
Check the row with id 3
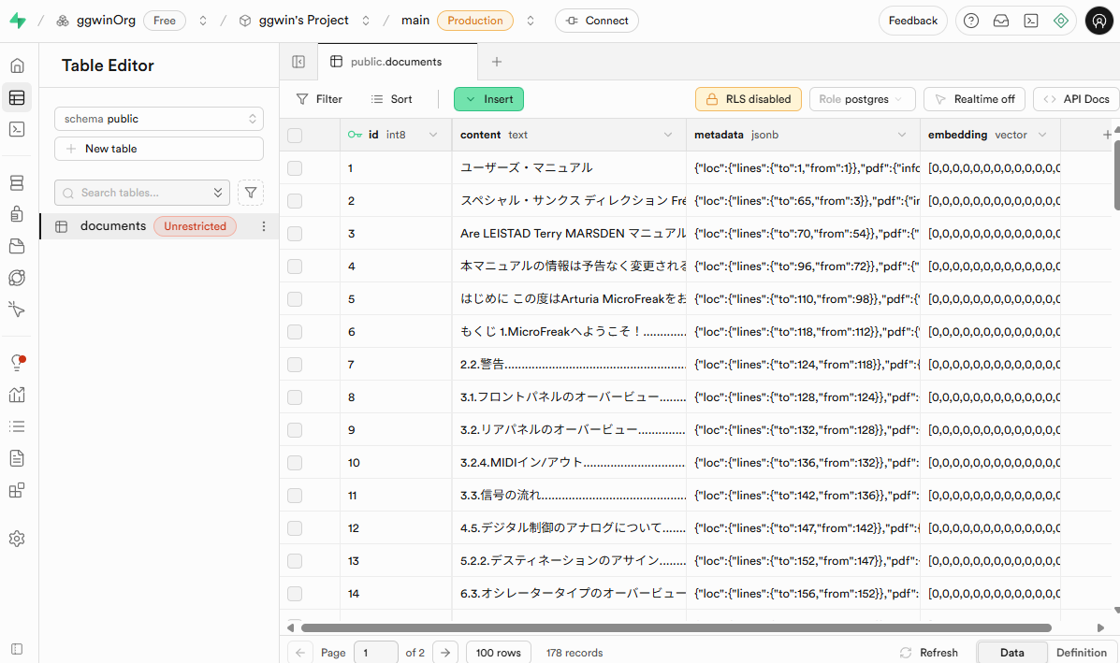295,234
